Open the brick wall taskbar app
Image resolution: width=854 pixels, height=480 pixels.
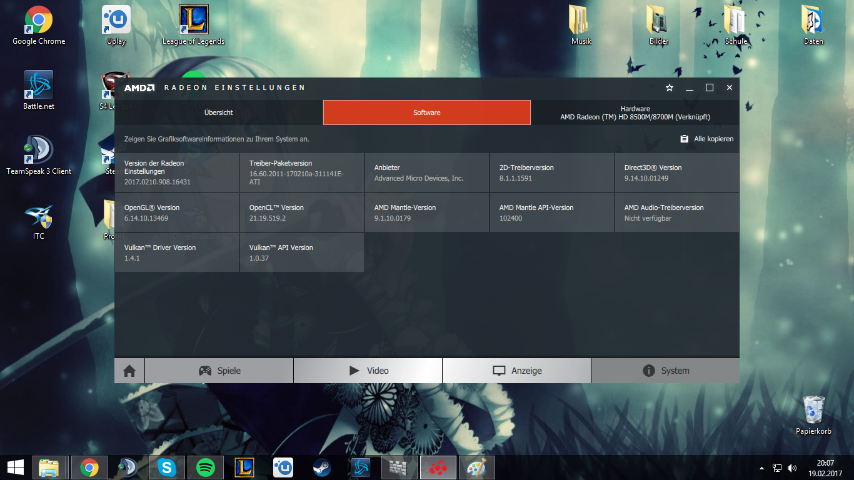point(399,467)
